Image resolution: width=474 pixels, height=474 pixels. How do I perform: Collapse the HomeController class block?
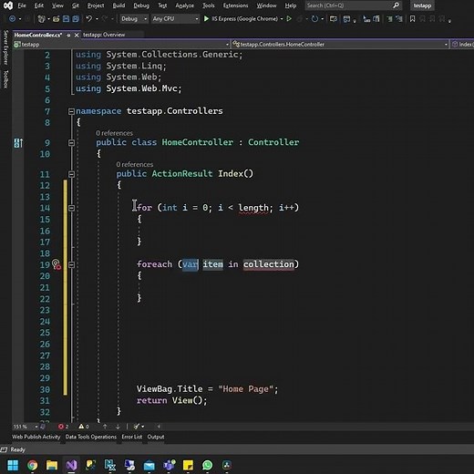71,143
